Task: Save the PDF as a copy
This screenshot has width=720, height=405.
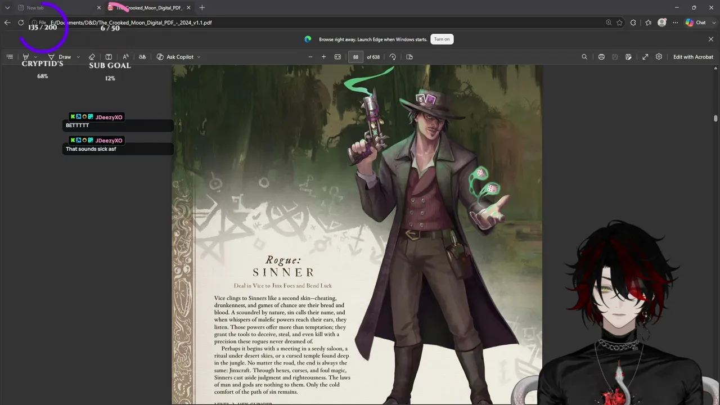Action: [628, 57]
